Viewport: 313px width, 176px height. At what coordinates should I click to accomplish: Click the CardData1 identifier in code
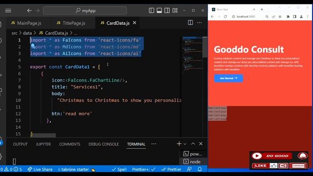click(x=77, y=67)
